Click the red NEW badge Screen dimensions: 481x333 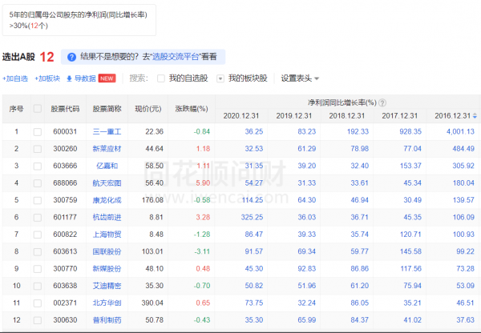107,78
